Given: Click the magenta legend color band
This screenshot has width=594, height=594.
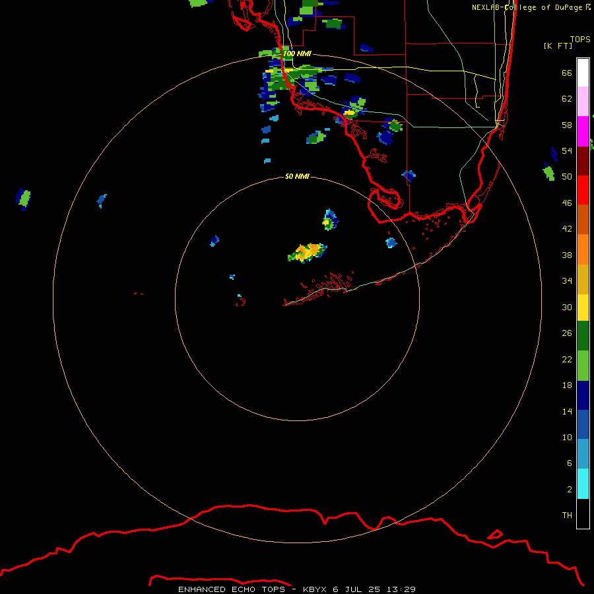Looking at the screenshot, I should point(583,131).
